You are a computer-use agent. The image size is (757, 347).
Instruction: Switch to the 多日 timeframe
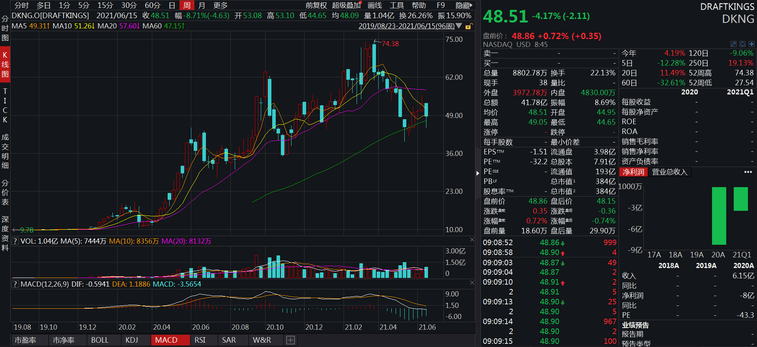click(x=44, y=6)
